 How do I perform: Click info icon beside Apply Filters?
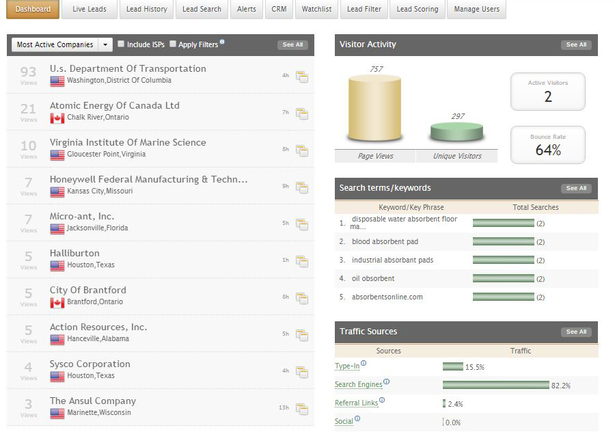coord(222,42)
